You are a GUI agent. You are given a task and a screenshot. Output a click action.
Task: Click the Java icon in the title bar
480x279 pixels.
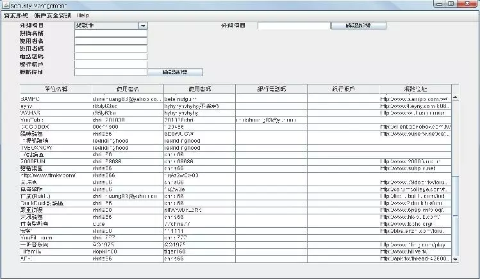[x=6, y=5]
